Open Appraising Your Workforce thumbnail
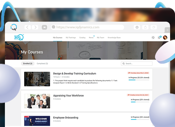Screen dimensions: 175x127 (x=37, y=101)
